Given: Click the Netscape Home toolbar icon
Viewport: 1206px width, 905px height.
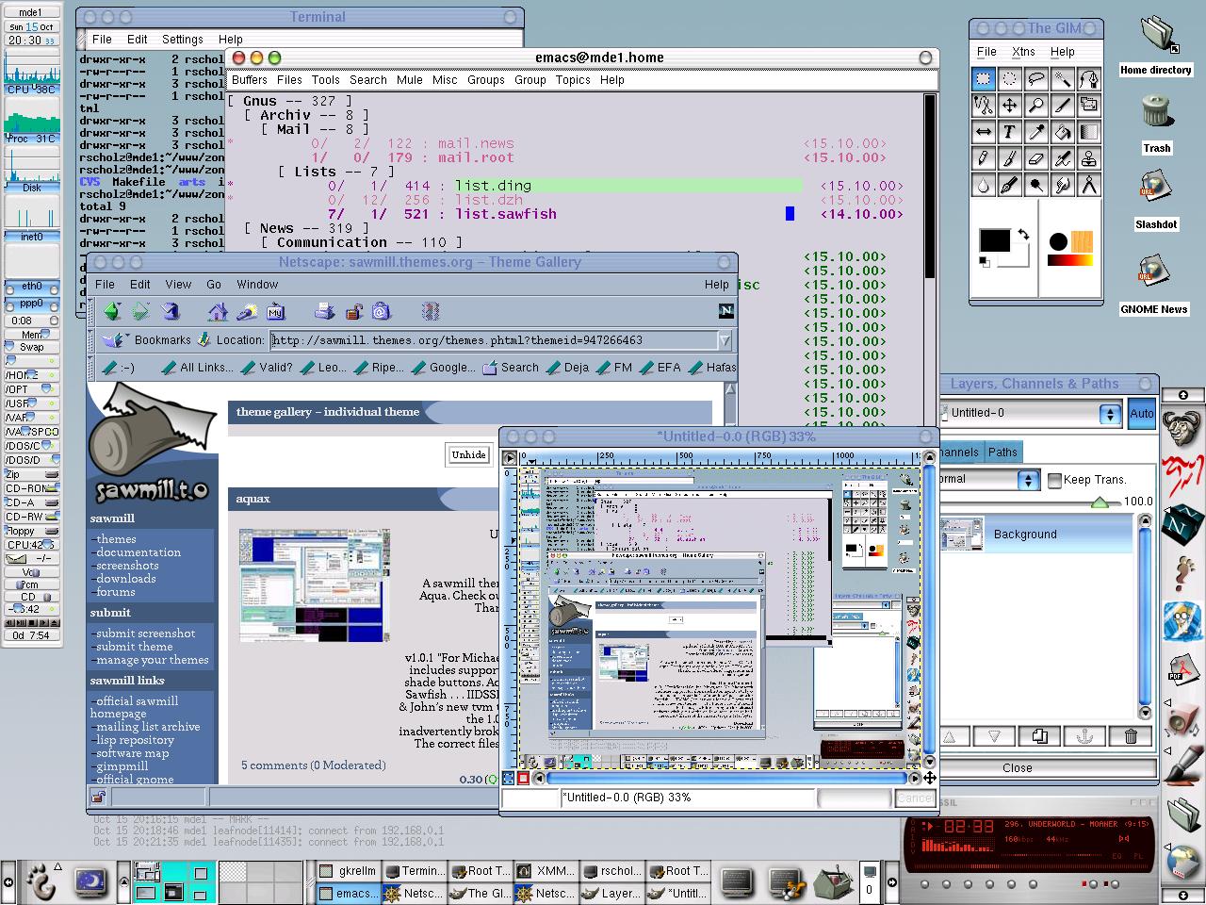Looking at the screenshot, I should (218, 311).
